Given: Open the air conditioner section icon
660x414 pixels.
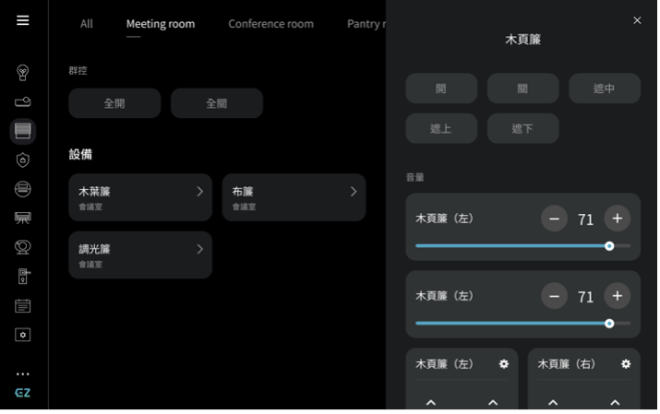Looking at the screenshot, I should point(23,218).
